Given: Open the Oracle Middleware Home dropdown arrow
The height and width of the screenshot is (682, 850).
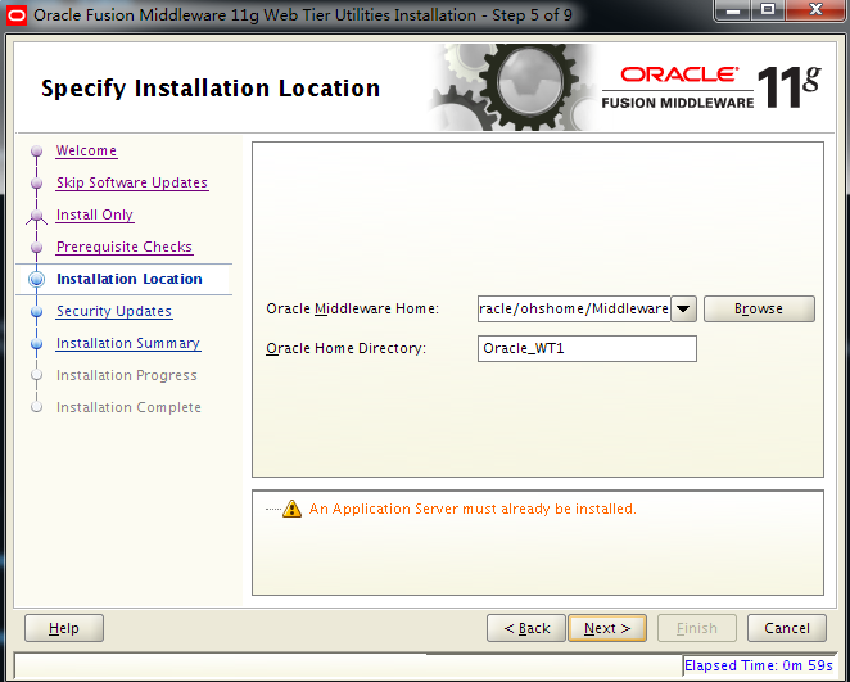Looking at the screenshot, I should (x=684, y=309).
